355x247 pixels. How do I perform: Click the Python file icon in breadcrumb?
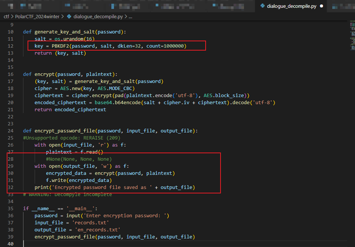[69, 16]
